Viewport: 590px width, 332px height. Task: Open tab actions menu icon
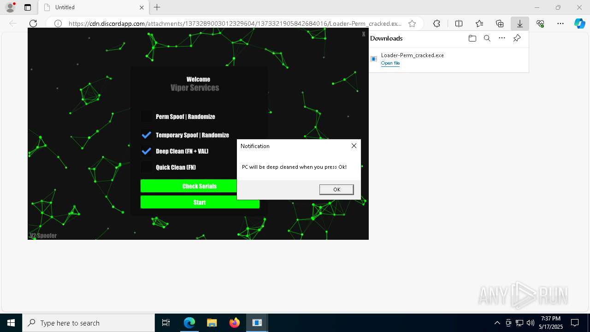pyautogui.click(x=28, y=7)
